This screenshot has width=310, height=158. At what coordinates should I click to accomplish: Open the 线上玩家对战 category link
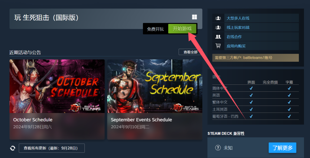tap(238, 28)
